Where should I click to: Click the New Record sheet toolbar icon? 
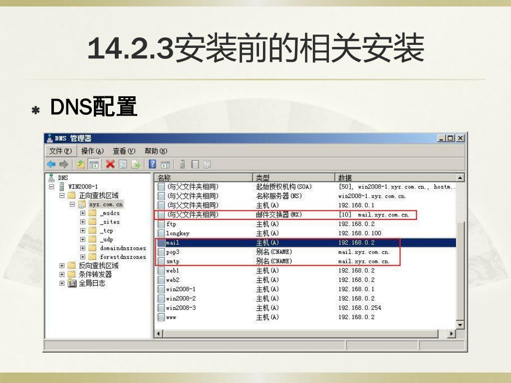[195, 165]
